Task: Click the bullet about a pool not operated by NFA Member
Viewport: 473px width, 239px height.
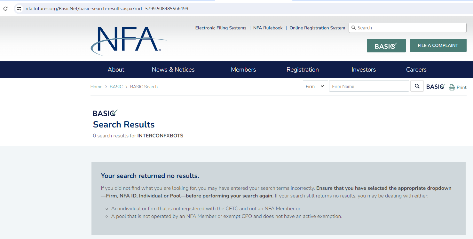Action: [227, 216]
